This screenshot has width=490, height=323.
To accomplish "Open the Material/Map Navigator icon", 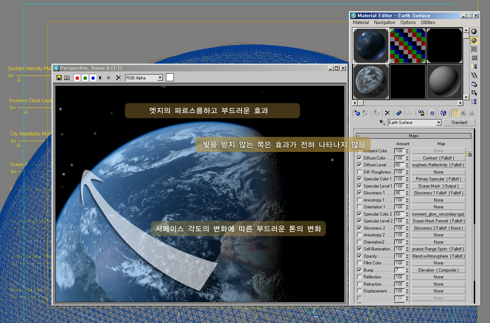I will 474,102.
